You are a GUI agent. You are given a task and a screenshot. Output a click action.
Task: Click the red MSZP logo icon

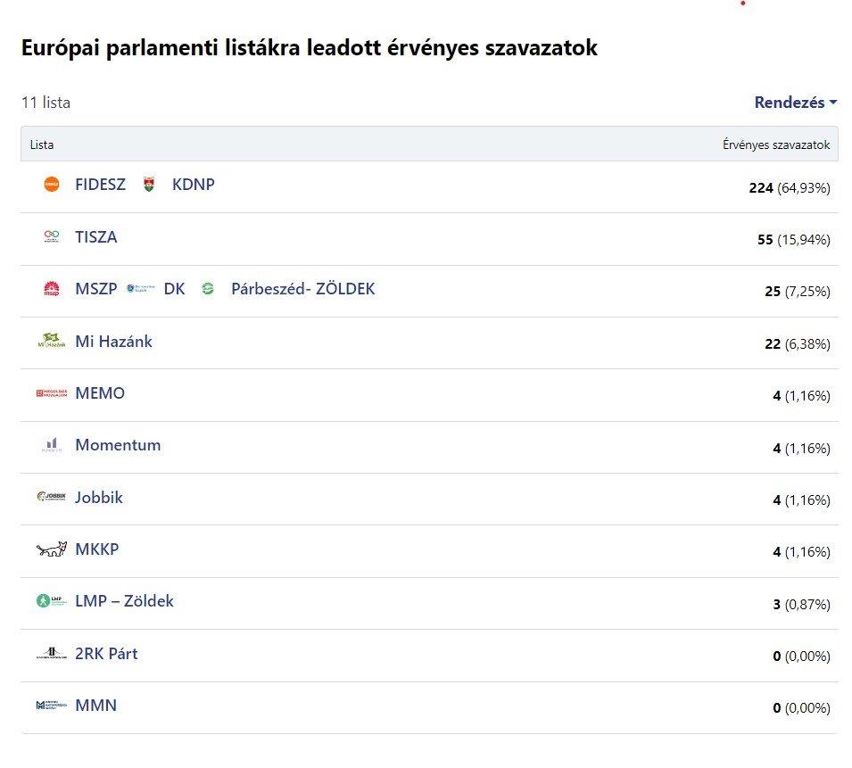(x=52, y=288)
